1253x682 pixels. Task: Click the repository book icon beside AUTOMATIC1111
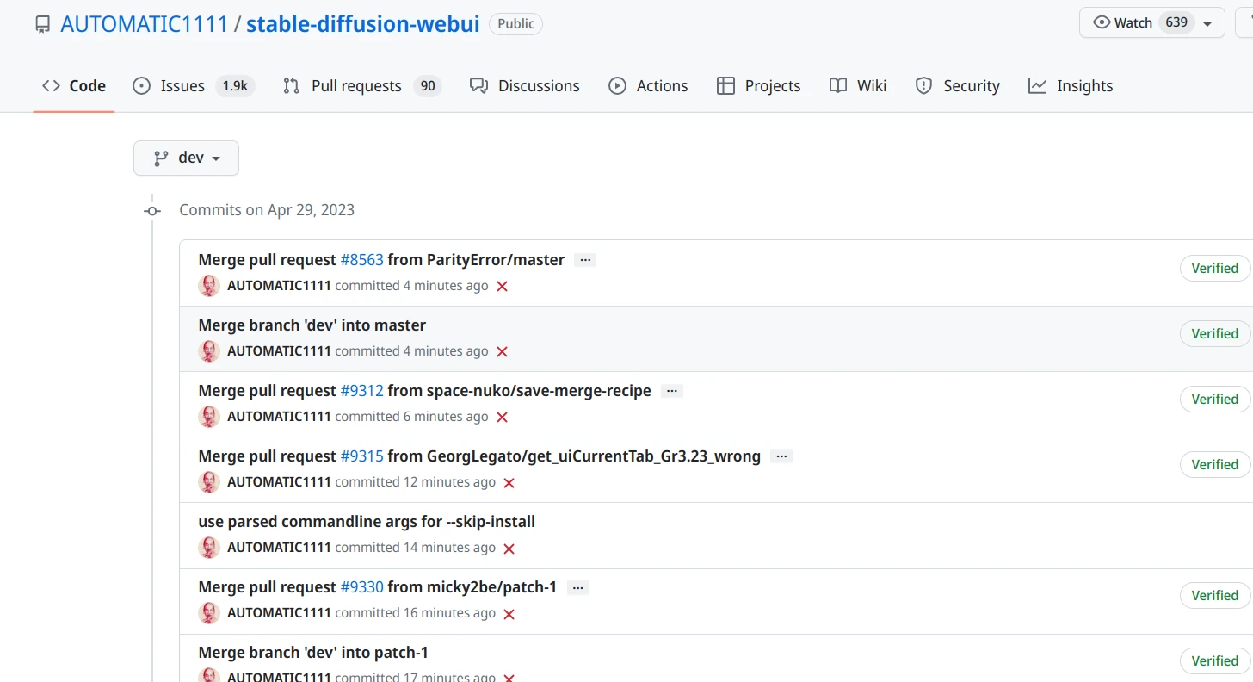pyautogui.click(x=42, y=24)
